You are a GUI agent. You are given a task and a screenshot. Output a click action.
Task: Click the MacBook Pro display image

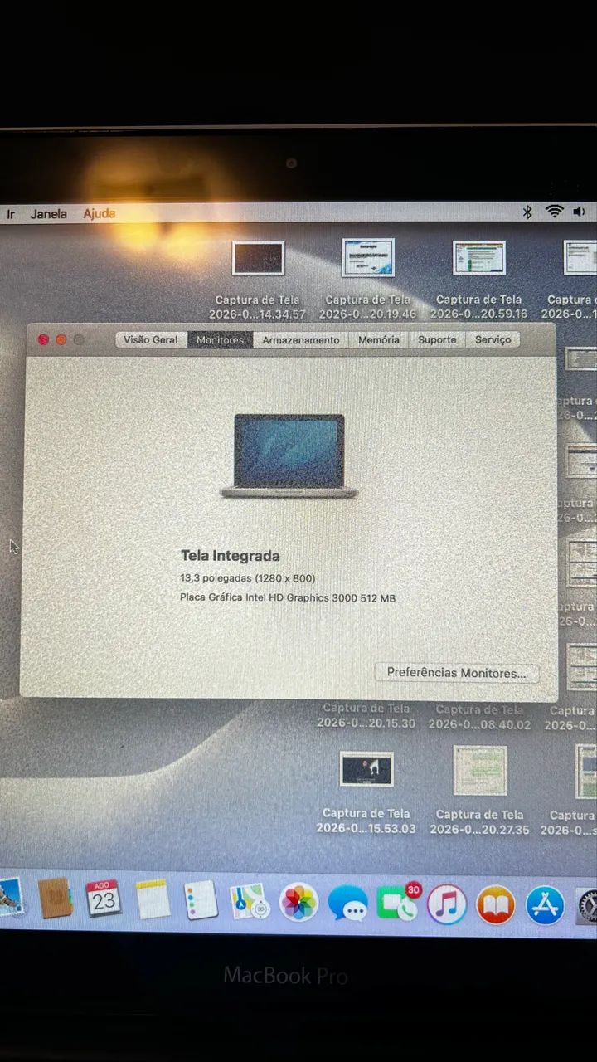tap(289, 455)
